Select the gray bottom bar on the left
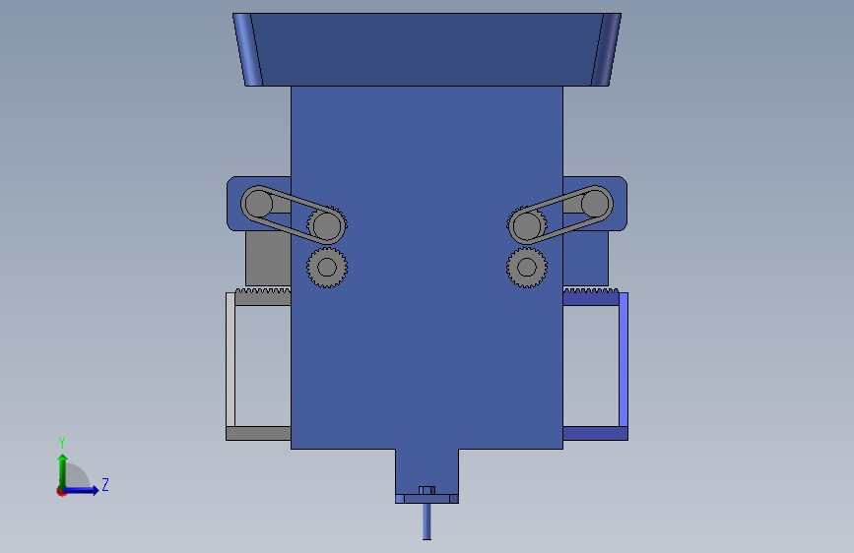Screen dimensions: 854x553 [258, 433]
